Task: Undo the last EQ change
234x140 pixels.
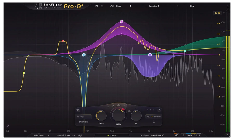Action: point(97,6)
